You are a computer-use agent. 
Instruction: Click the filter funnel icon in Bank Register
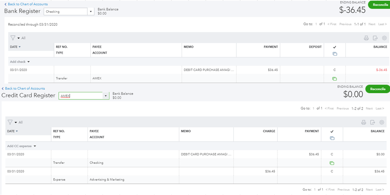click(13, 38)
